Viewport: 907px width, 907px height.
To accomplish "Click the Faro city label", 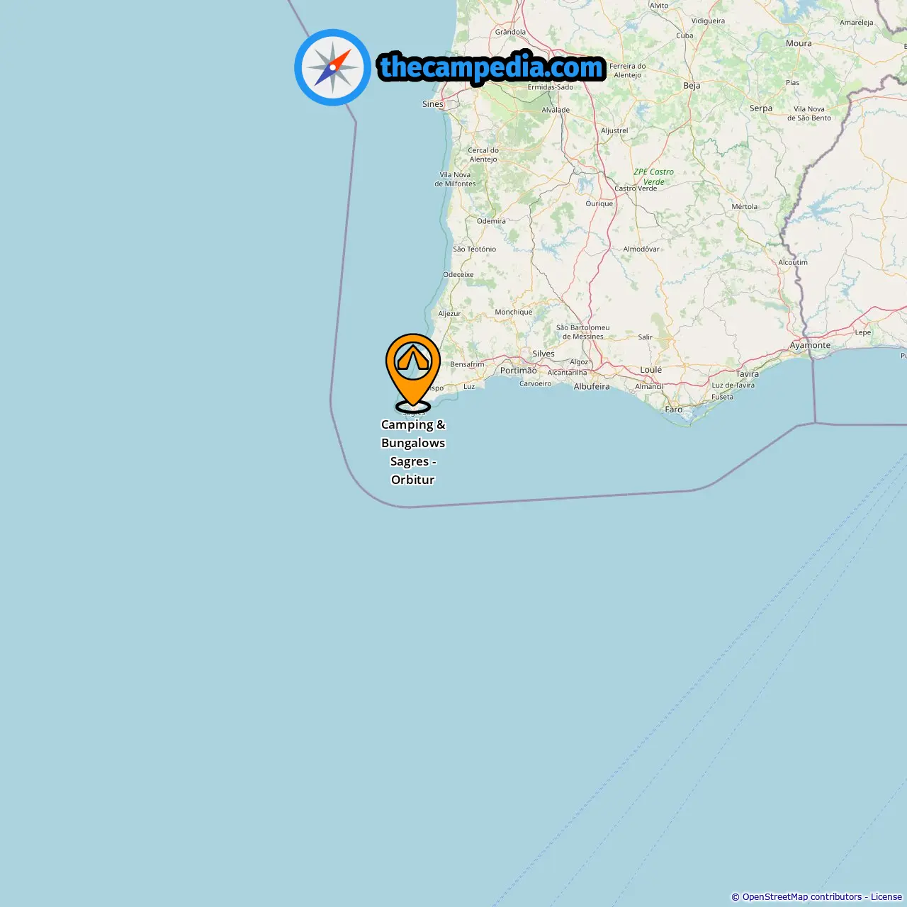I will [674, 410].
